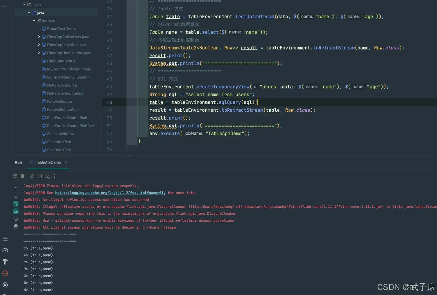
Task: Open SinkKafkaTest in the project tree
Action: (x=59, y=142)
